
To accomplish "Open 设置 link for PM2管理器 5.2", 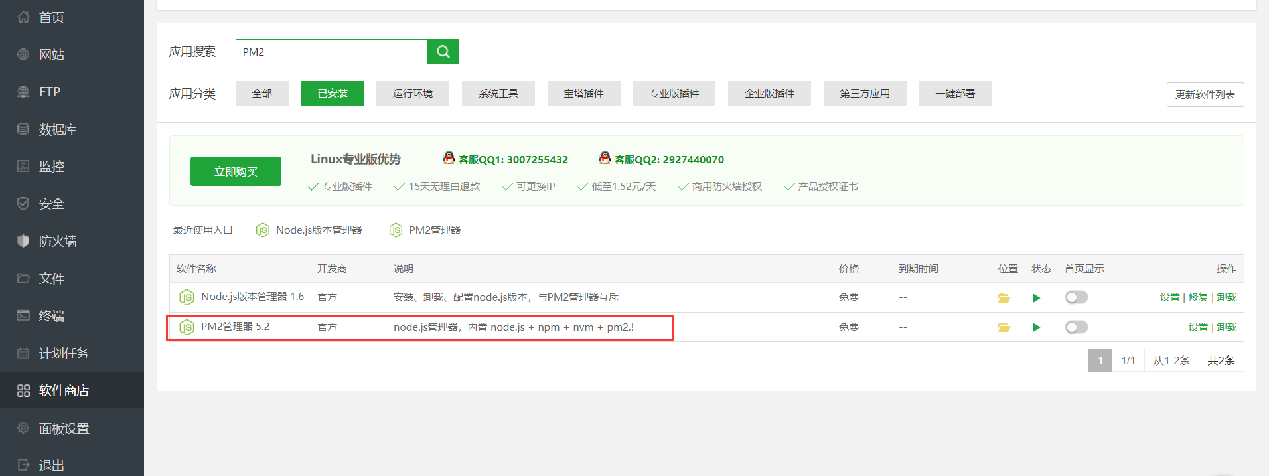I will (x=1198, y=327).
